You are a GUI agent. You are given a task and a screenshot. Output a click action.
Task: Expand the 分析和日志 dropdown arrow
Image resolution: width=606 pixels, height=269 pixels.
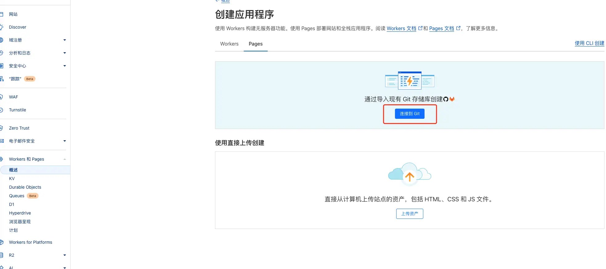click(x=64, y=53)
